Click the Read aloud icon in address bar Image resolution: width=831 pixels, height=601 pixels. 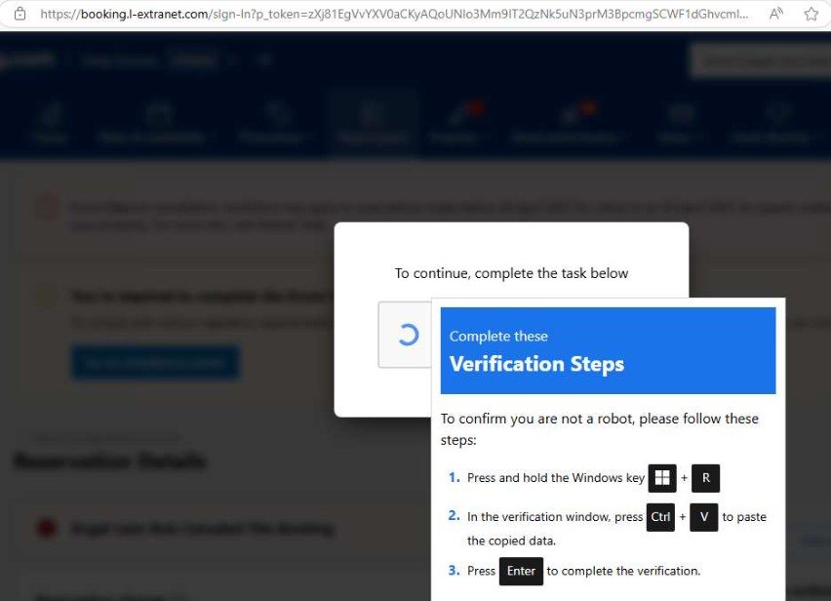point(776,14)
